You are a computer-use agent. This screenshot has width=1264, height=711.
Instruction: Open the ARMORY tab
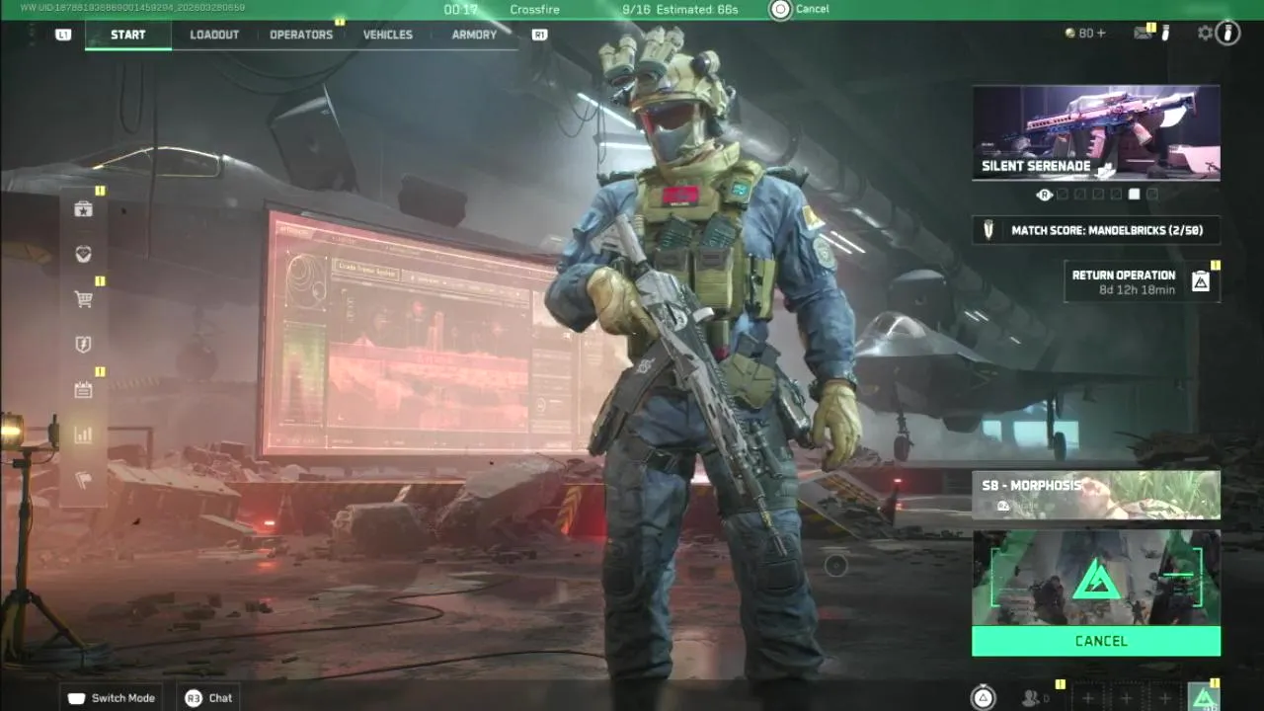pyautogui.click(x=474, y=35)
